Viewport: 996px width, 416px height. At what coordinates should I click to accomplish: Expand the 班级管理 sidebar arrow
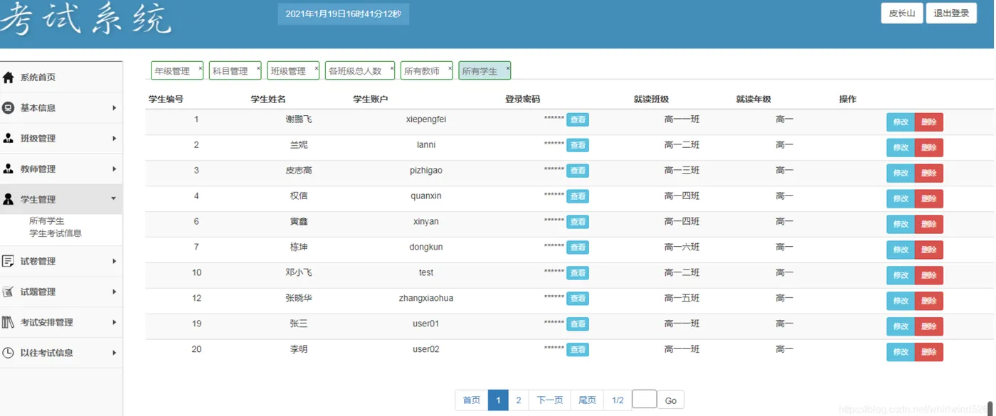point(114,139)
